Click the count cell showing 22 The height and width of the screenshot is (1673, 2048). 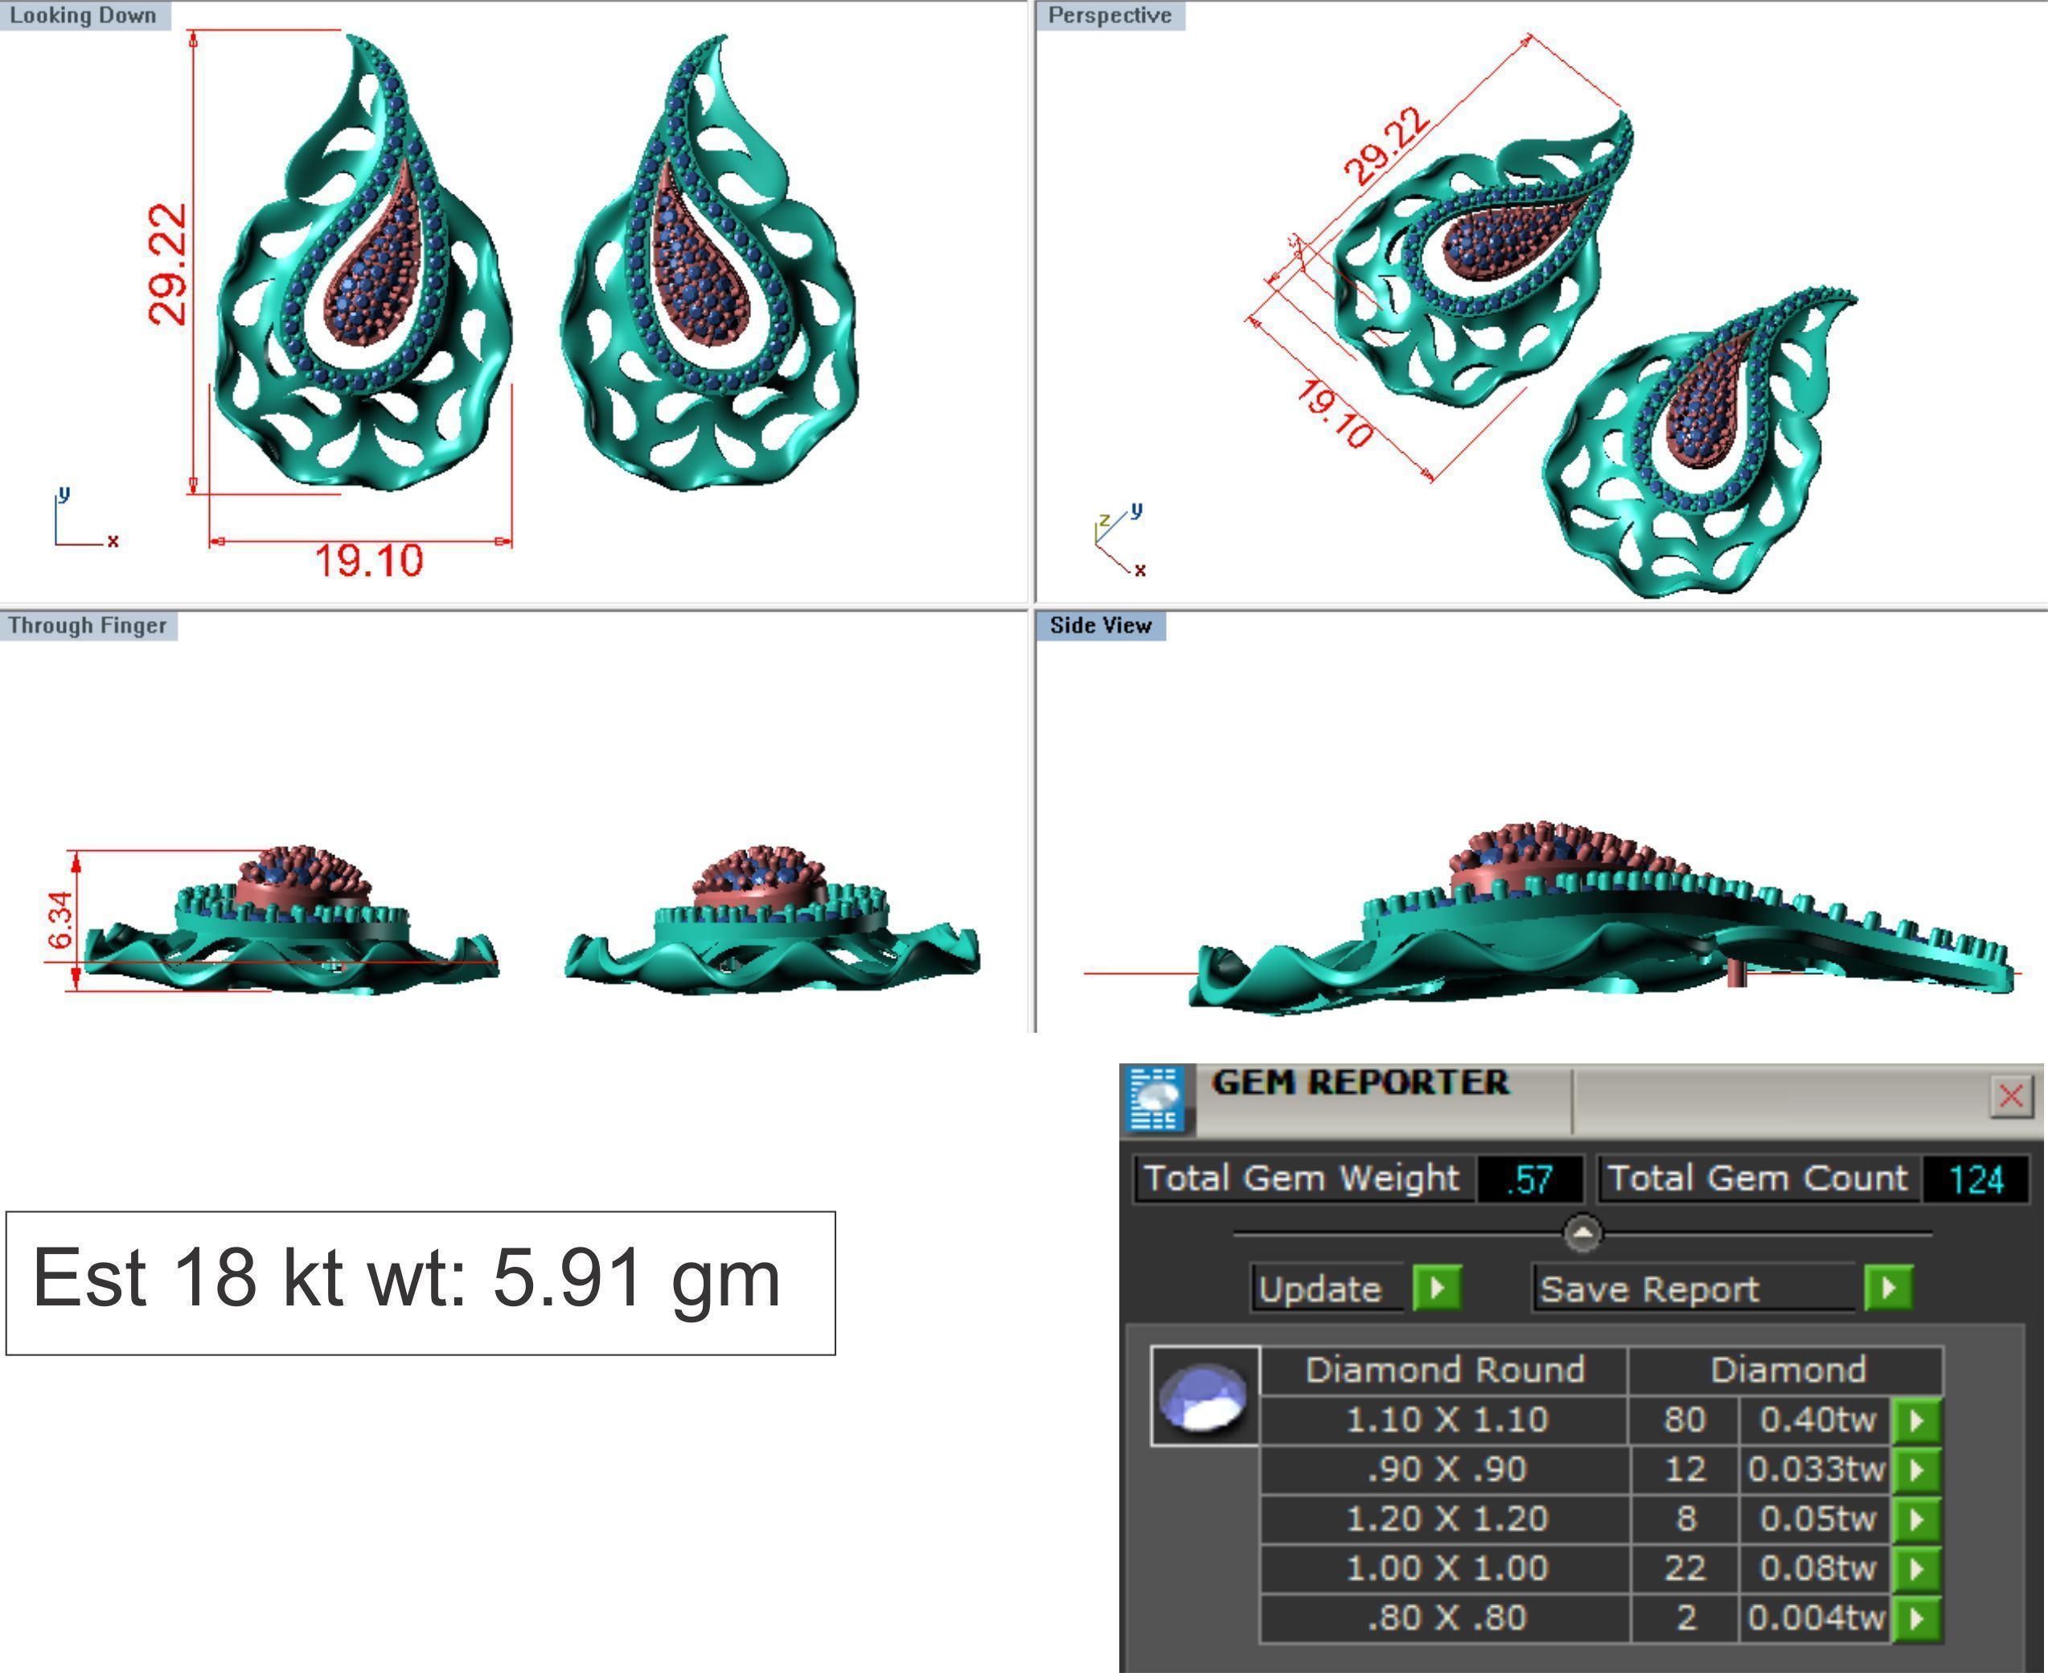[1684, 1568]
